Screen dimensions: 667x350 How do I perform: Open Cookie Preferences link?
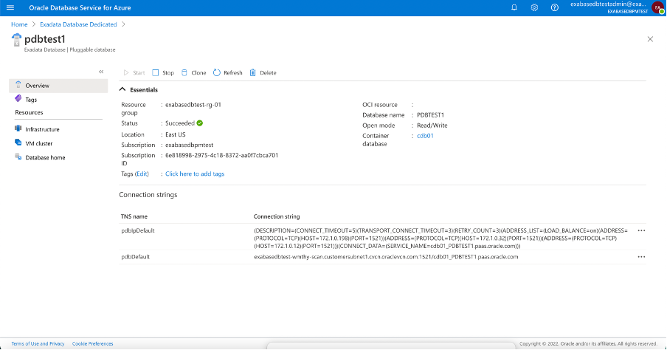point(93,343)
